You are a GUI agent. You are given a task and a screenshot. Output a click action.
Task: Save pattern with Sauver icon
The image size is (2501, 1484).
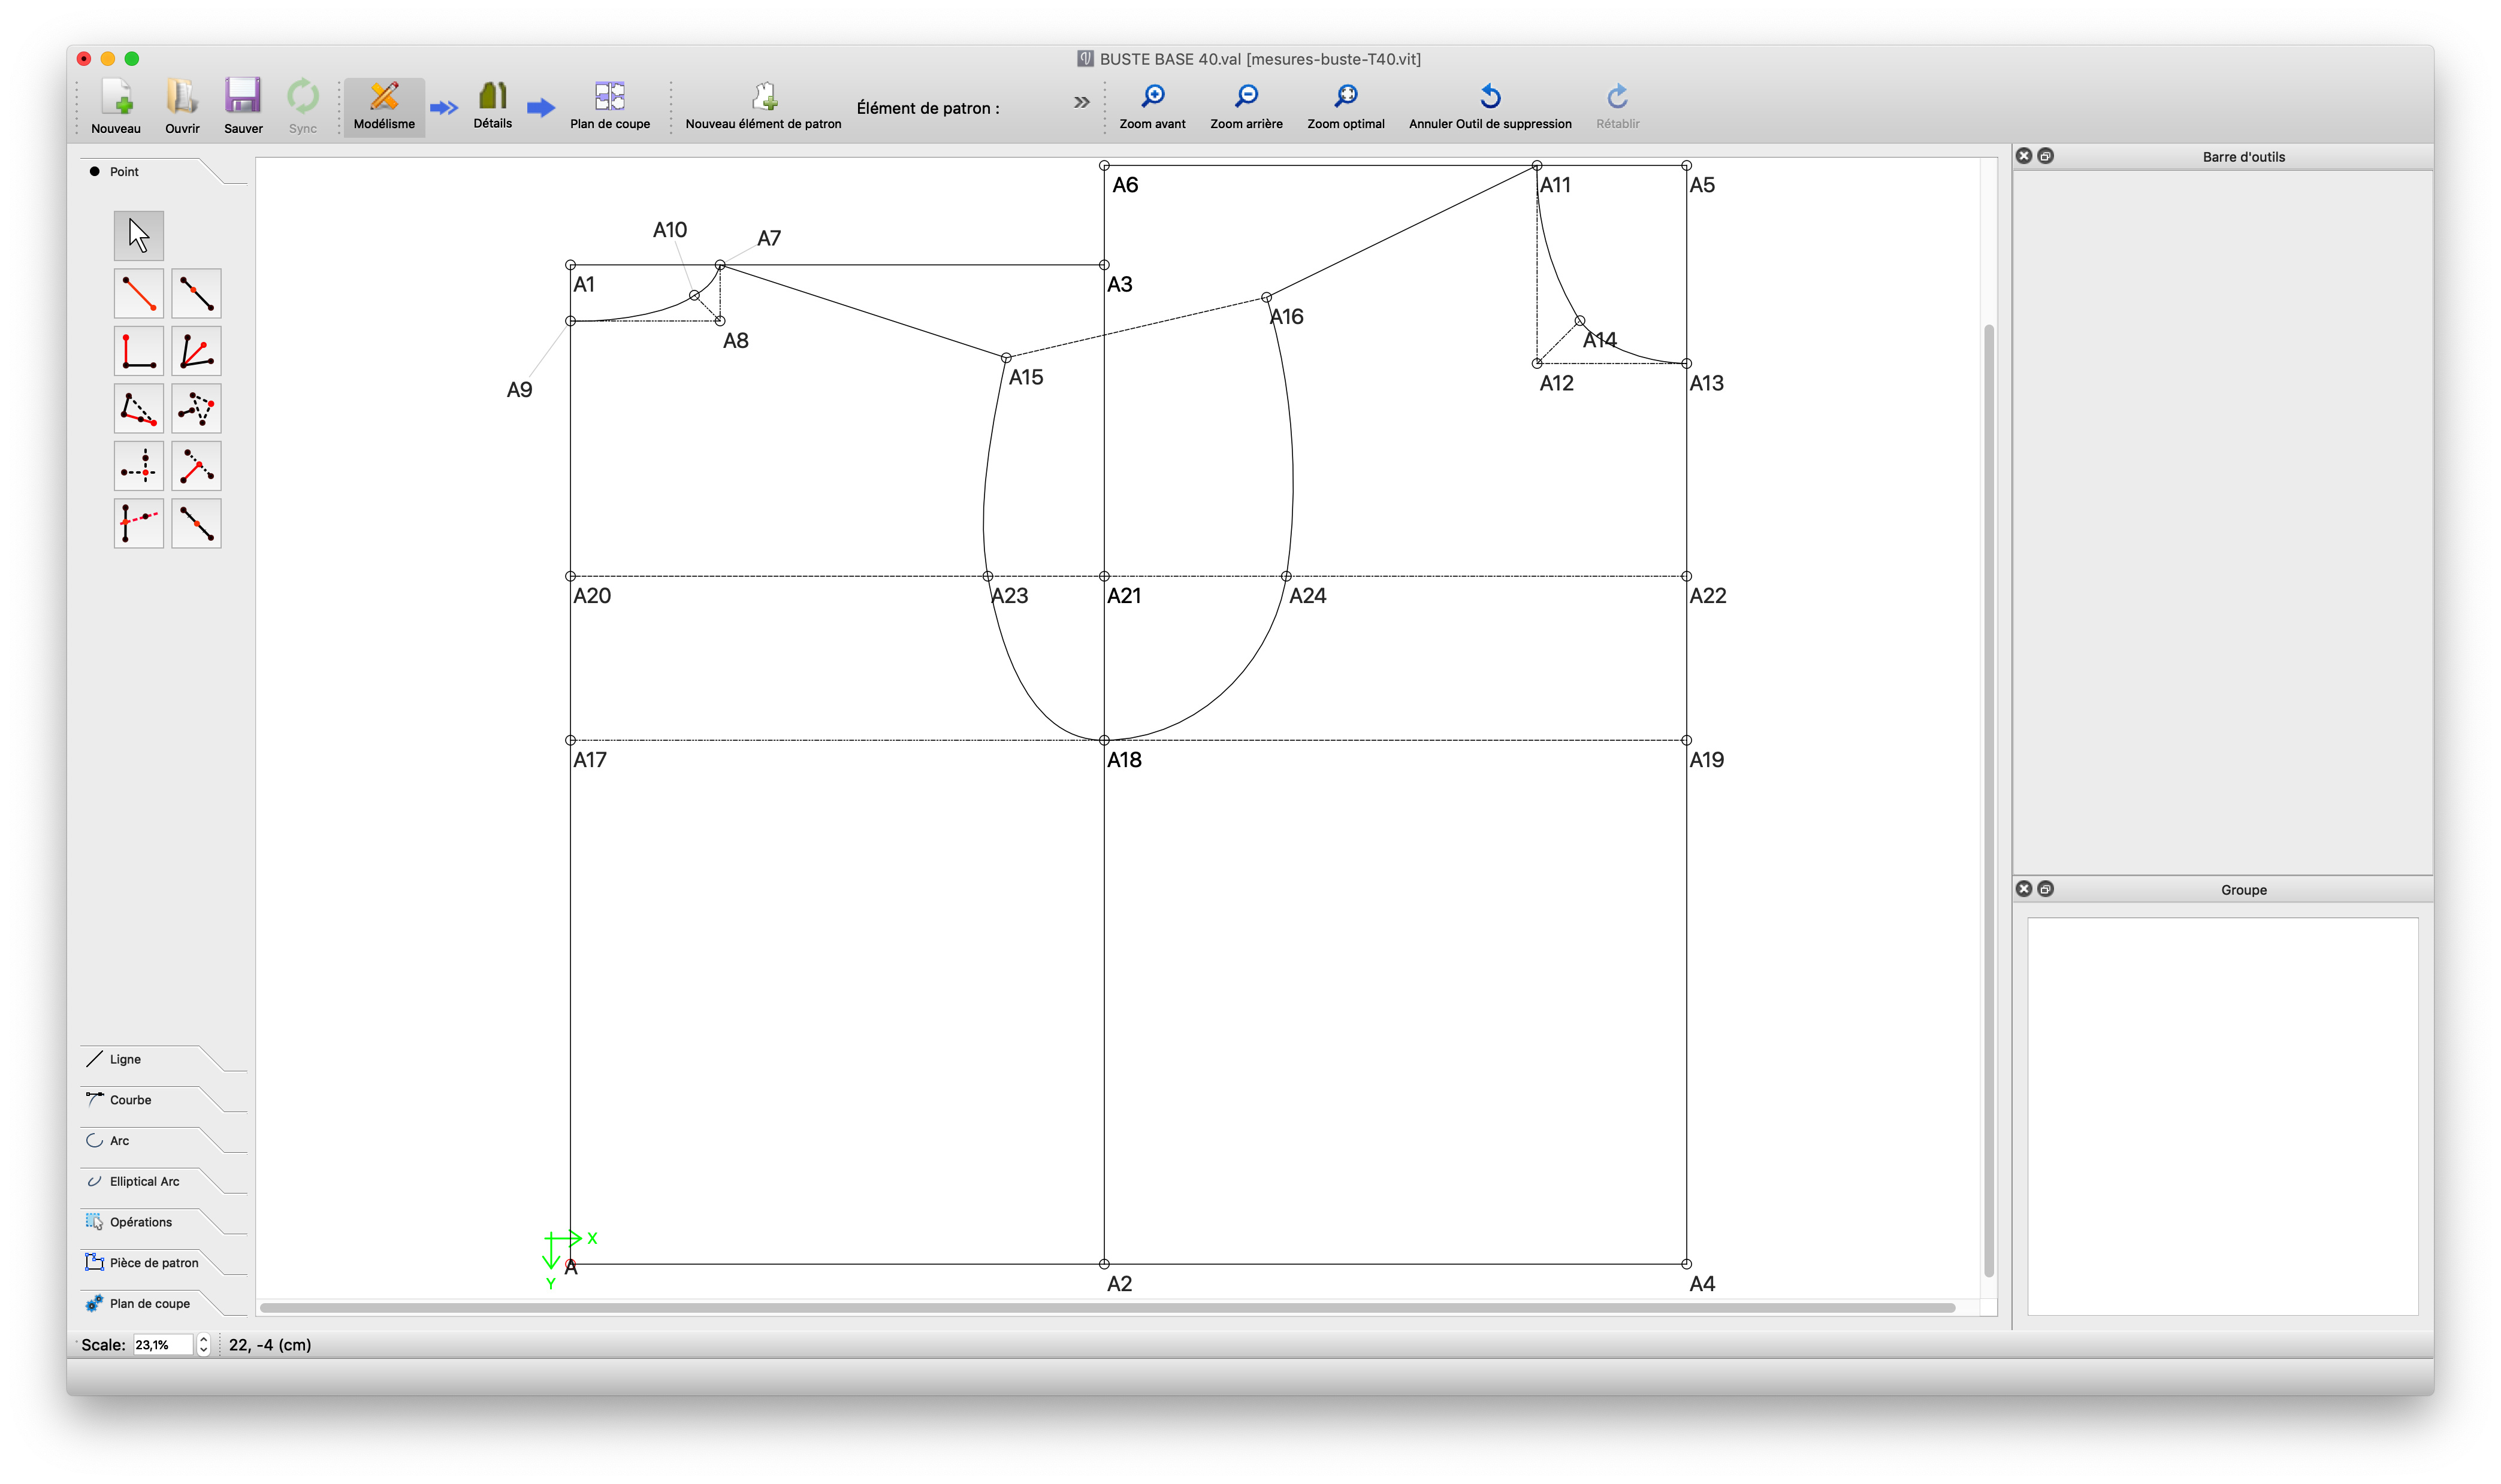point(243,97)
